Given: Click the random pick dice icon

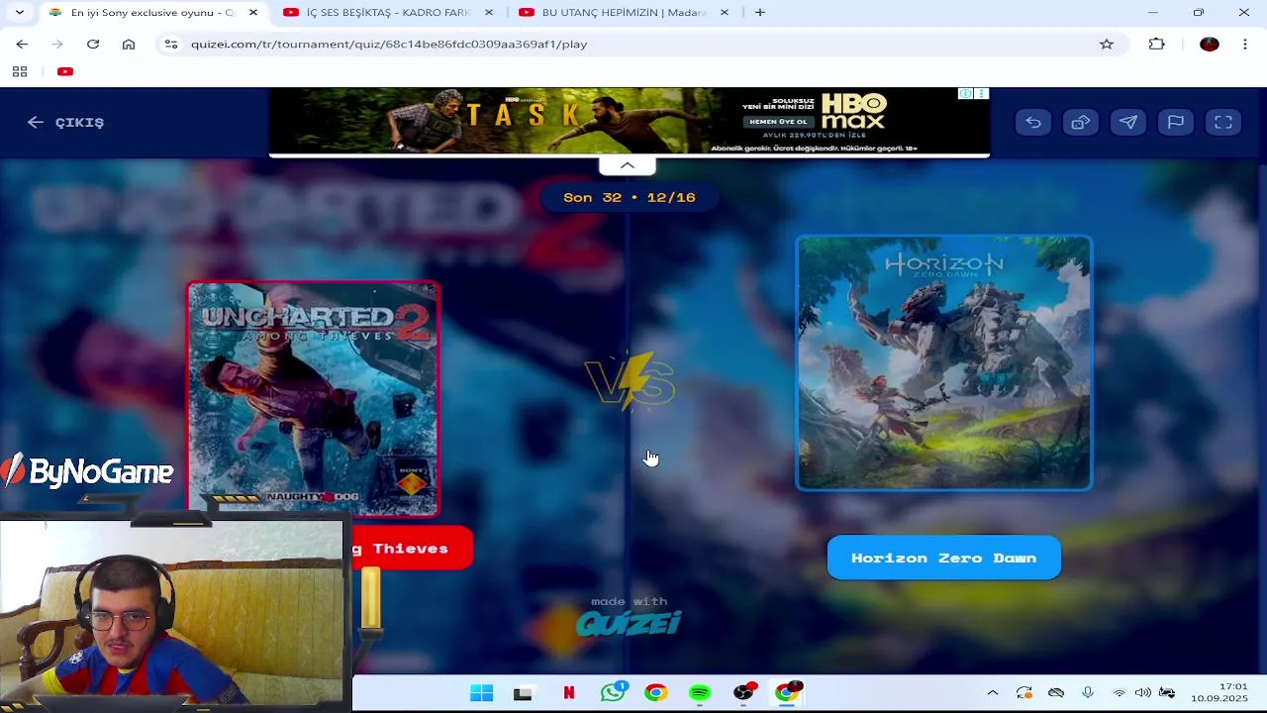Looking at the screenshot, I should pyautogui.click(x=1081, y=122).
